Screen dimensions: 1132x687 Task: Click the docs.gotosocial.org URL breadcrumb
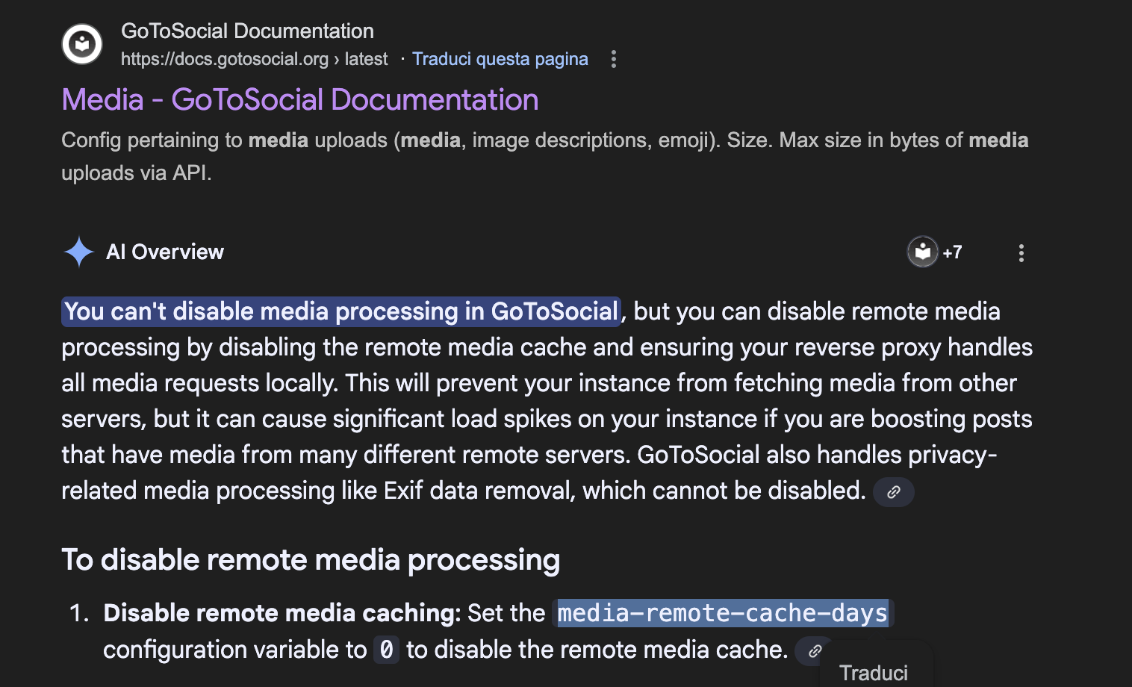(254, 59)
